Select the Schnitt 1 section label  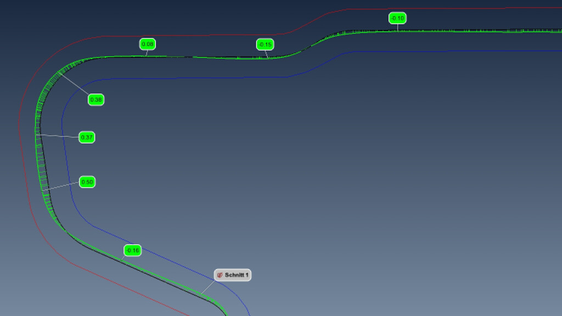click(x=237, y=275)
